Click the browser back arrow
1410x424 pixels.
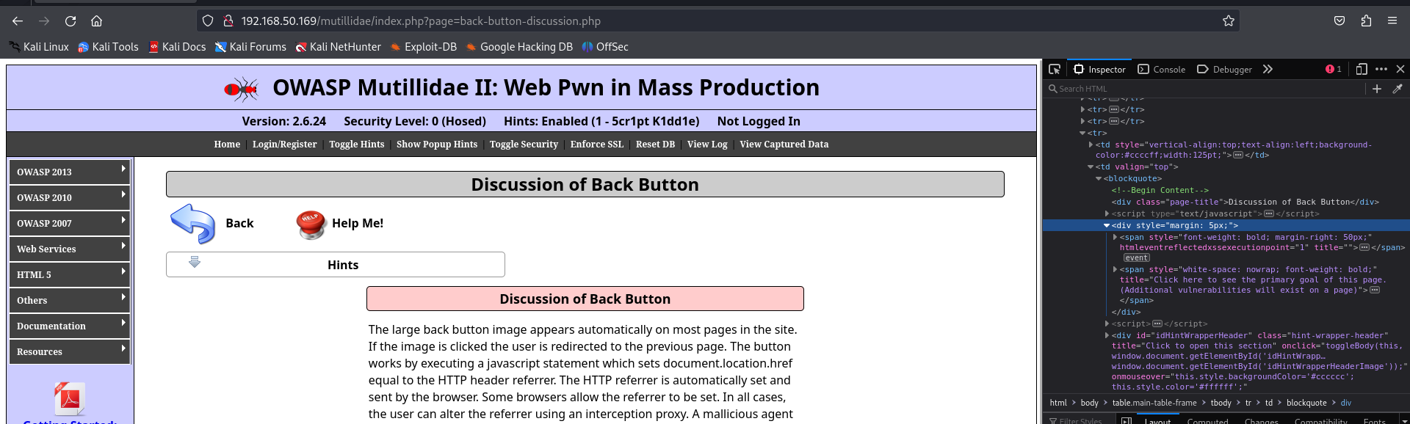(x=18, y=21)
